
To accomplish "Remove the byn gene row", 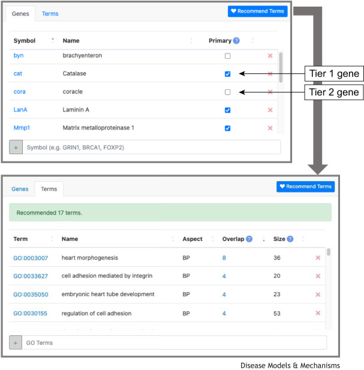I will 270,56.
